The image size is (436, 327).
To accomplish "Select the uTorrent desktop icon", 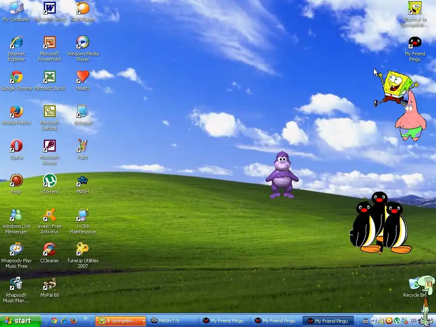I will pyautogui.click(x=49, y=184).
